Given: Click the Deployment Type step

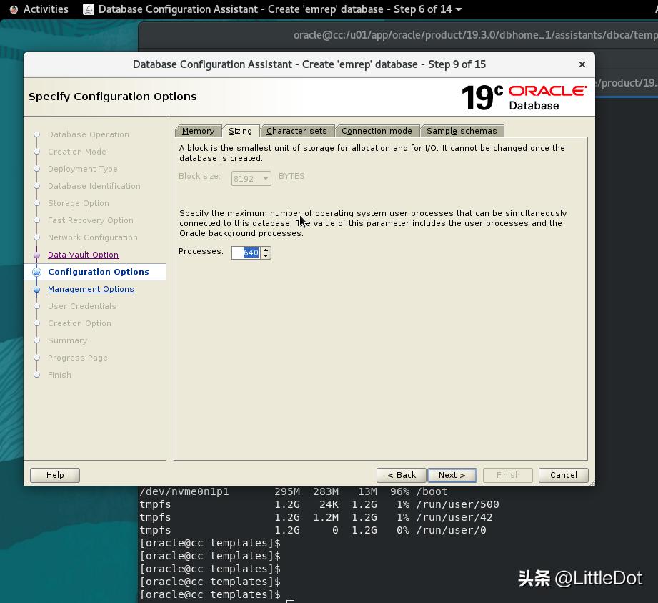Looking at the screenshot, I should pos(83,169).
